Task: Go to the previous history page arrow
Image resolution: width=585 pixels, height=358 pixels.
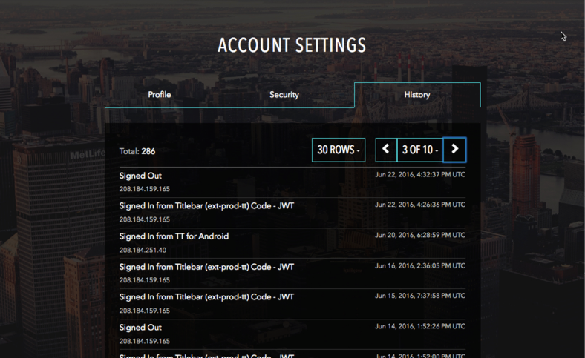Action: tap(386, 150)
